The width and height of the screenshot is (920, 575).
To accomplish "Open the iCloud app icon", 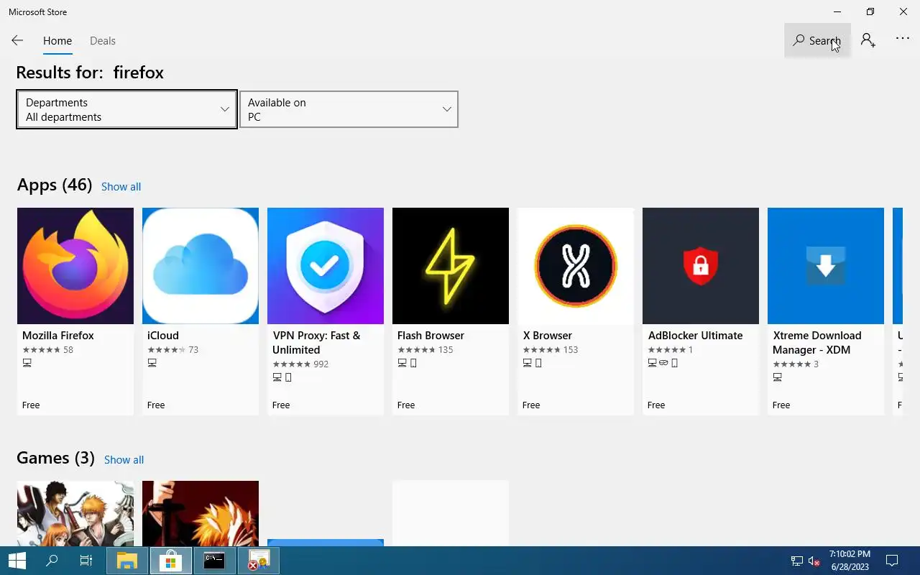I will (x=201, y=266).
